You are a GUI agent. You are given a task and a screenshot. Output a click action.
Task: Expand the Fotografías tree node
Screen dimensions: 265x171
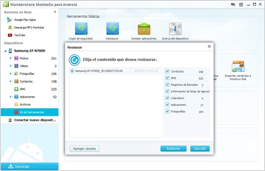(x=11, y=74)
